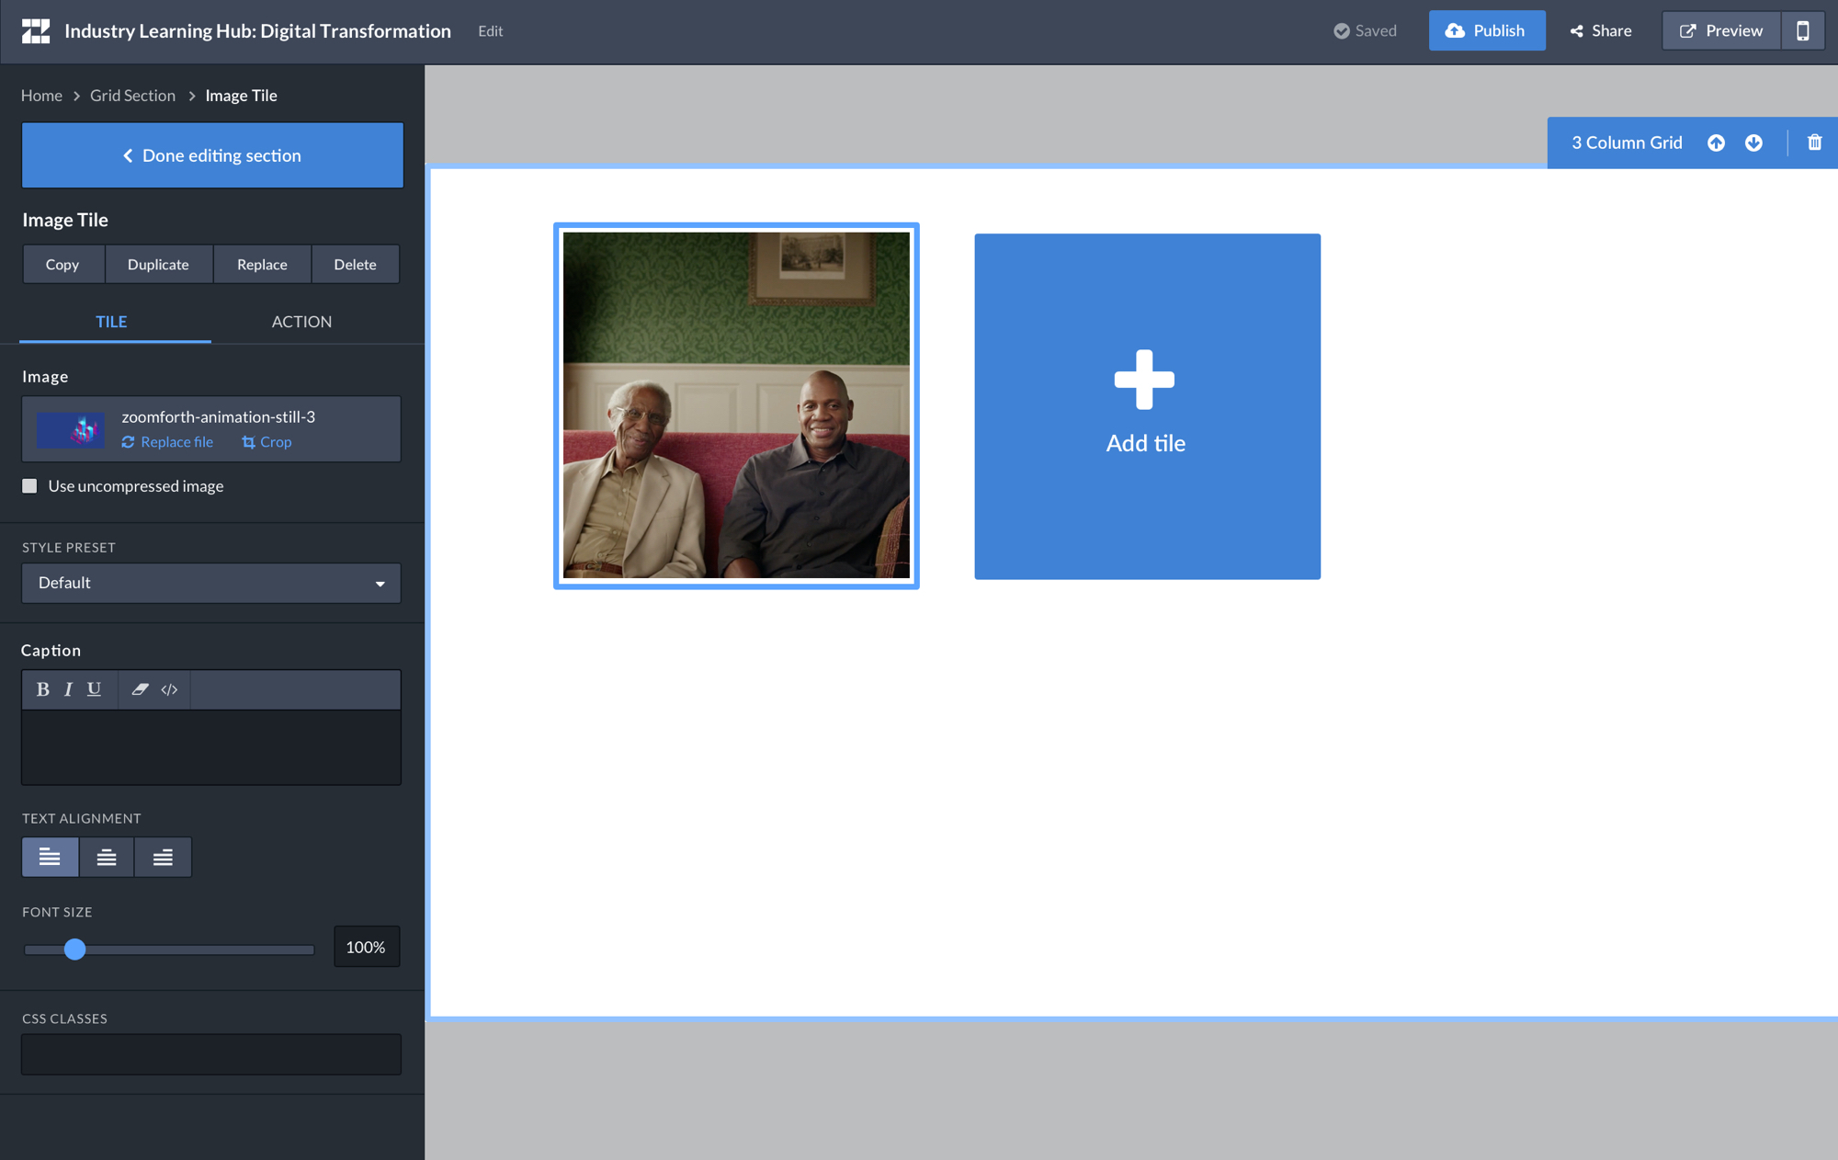The image size is (1838, 1160).
Task: Delete the section with trash icon
Action: [x=1814, y=142]
